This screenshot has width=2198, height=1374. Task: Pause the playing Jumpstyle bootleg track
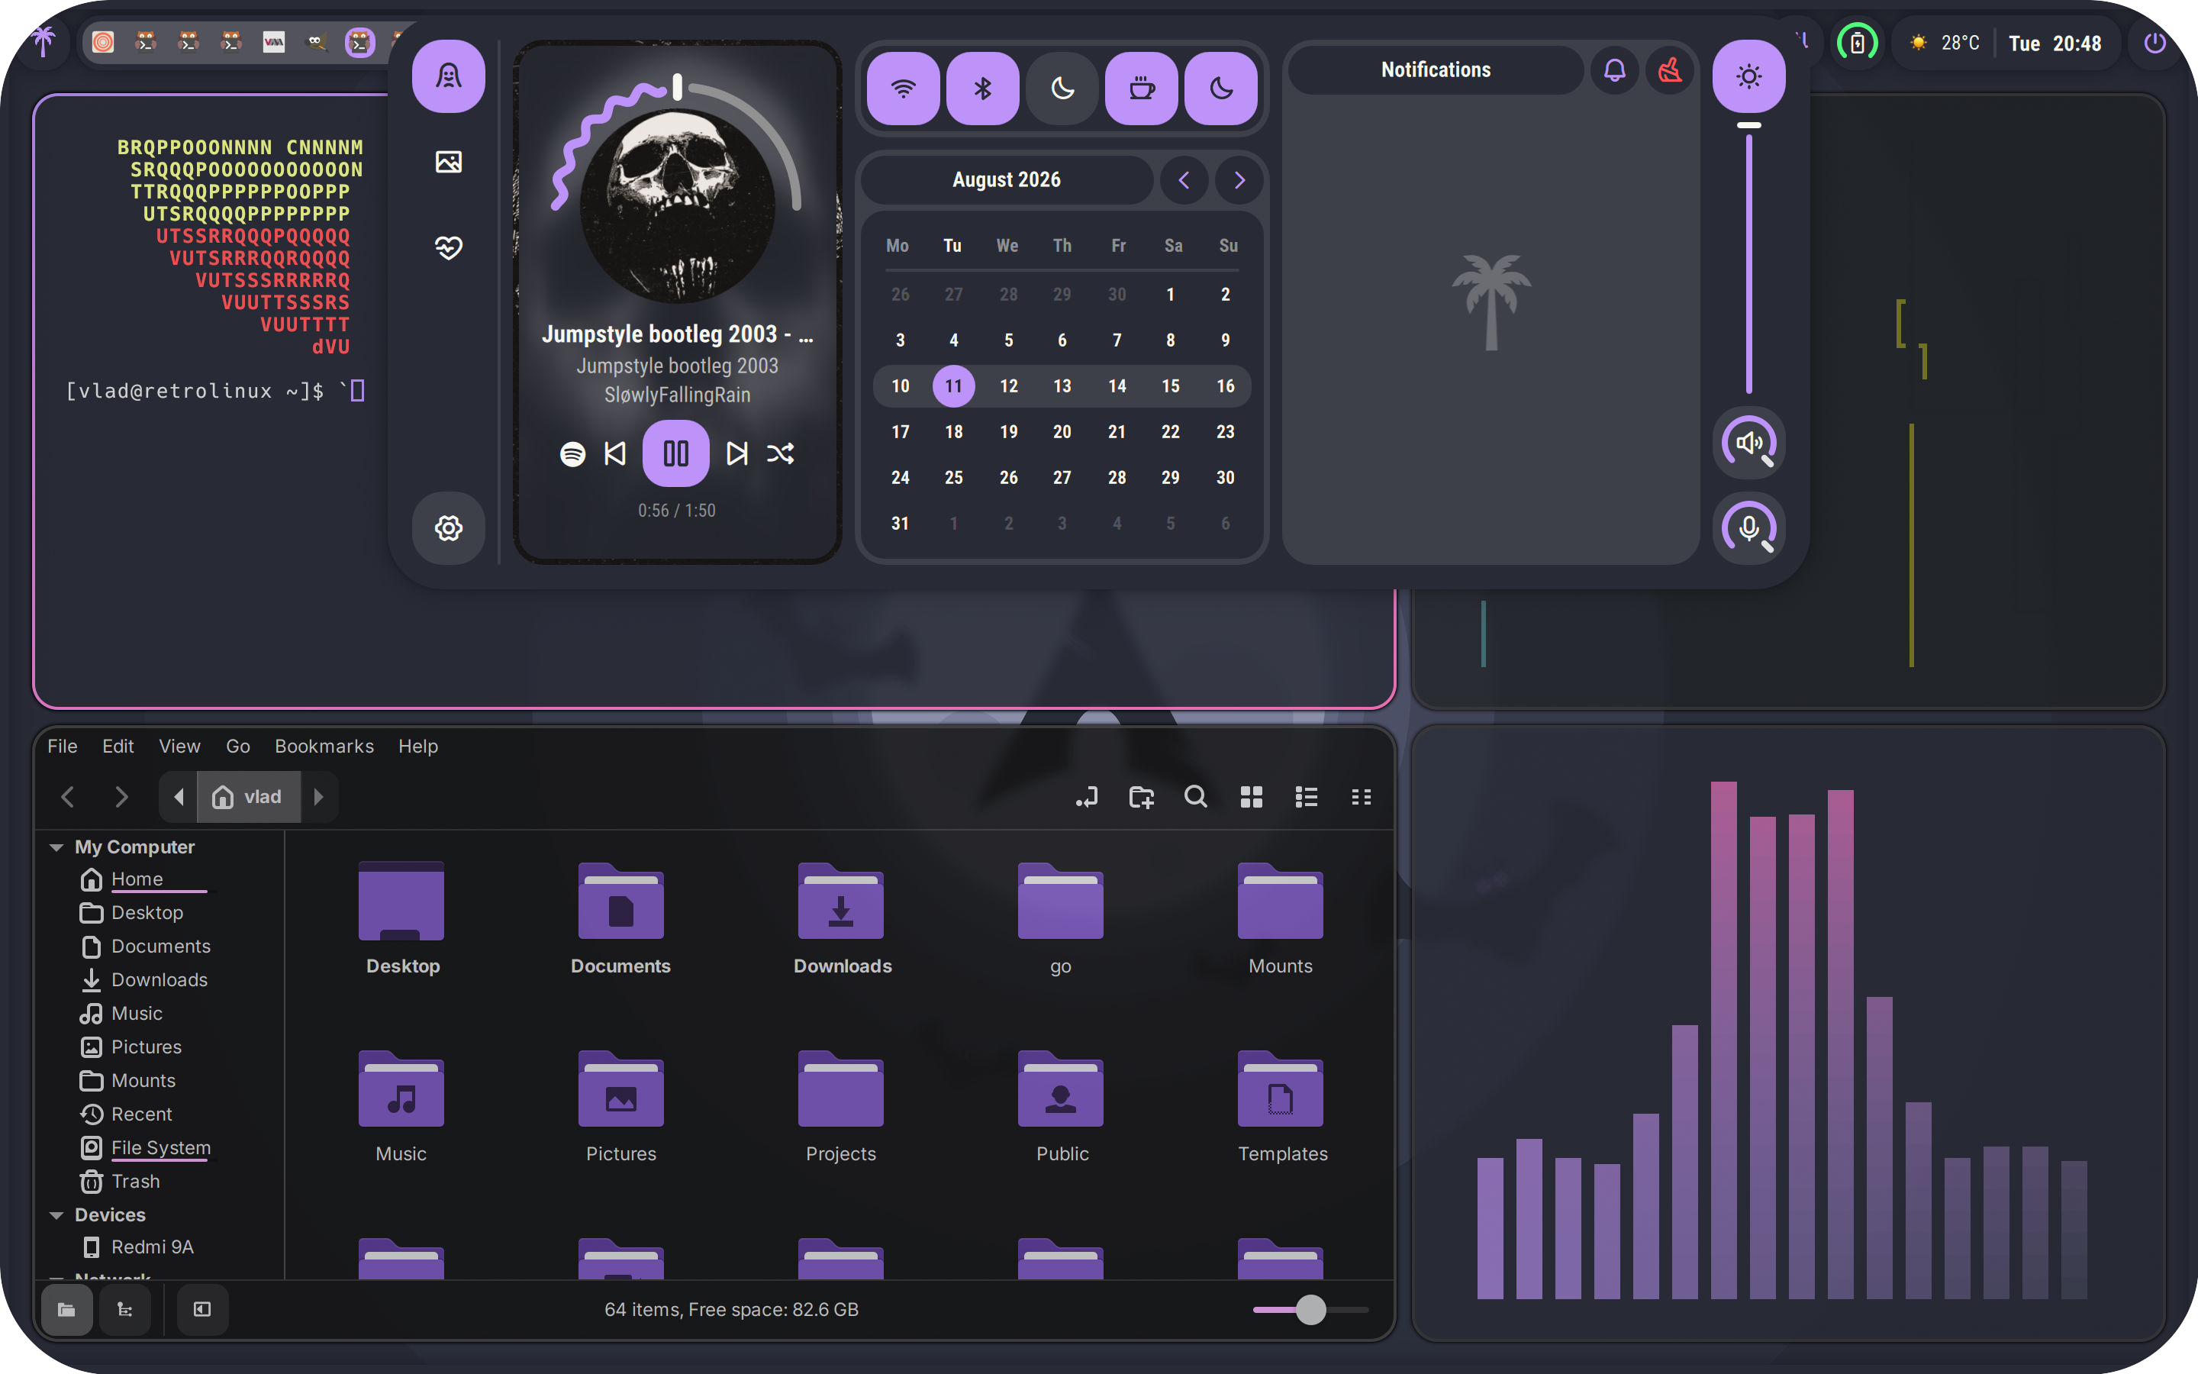[675, 453]
